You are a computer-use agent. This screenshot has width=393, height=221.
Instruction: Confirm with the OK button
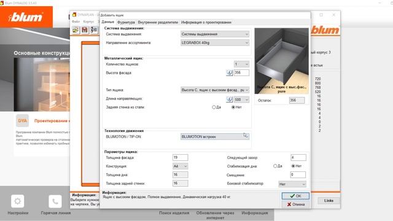coord(295,196)
